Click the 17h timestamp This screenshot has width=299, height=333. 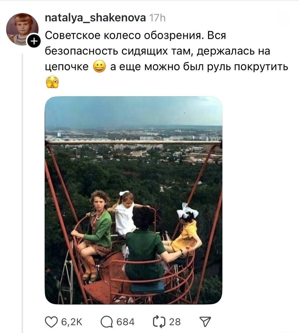click(157, 18)
